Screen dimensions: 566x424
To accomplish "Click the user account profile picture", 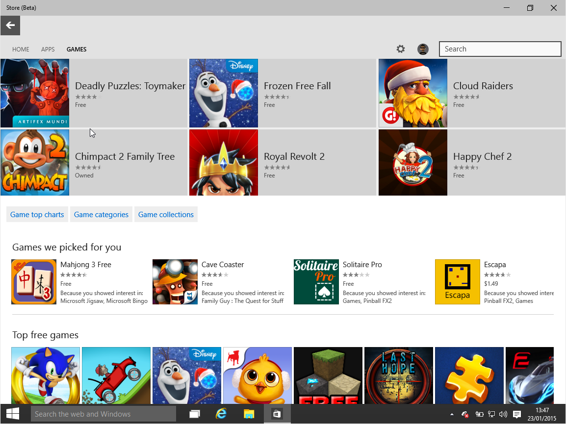I will click(x=423, y=49).
